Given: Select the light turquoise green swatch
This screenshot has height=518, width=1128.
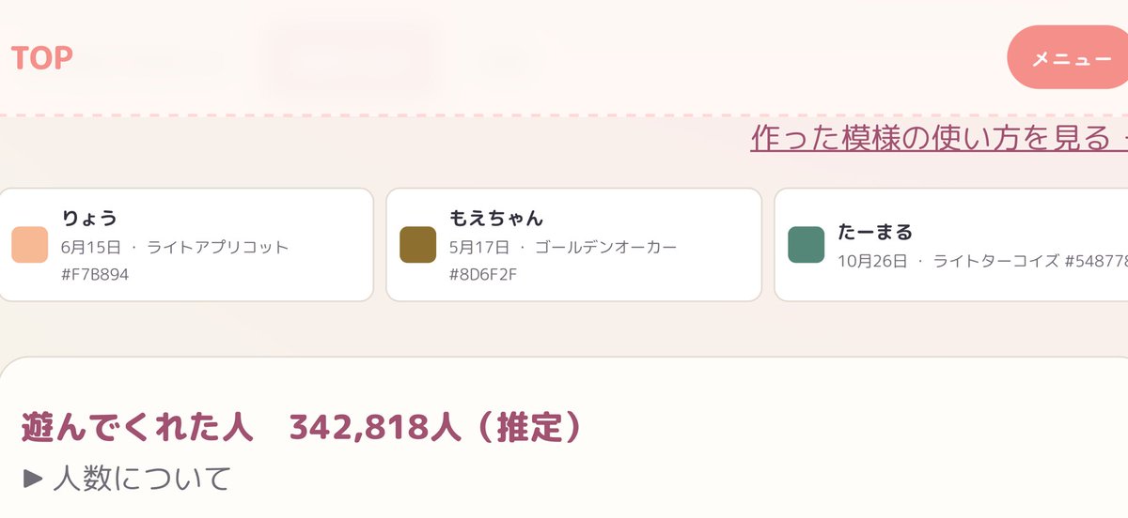Looking at the screenshot, I should click(806, 245).
